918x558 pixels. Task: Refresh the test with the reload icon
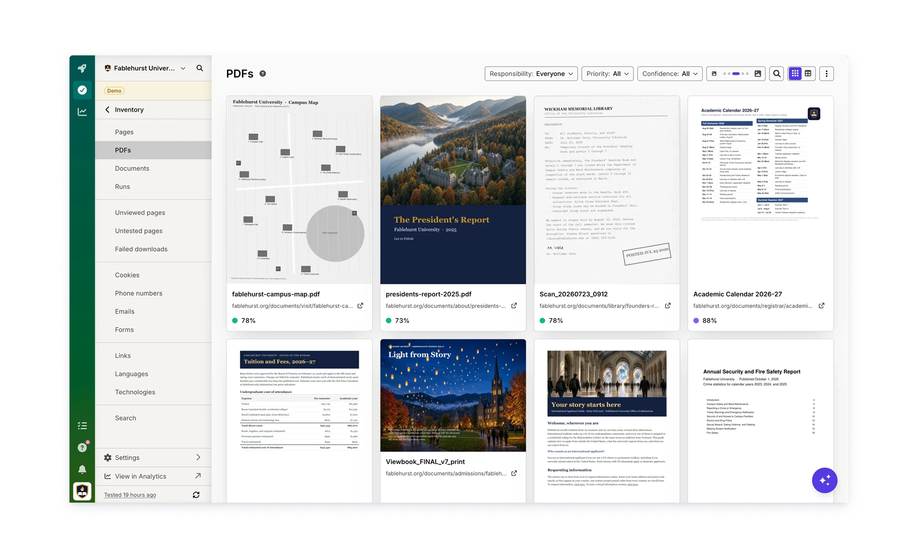196,495
